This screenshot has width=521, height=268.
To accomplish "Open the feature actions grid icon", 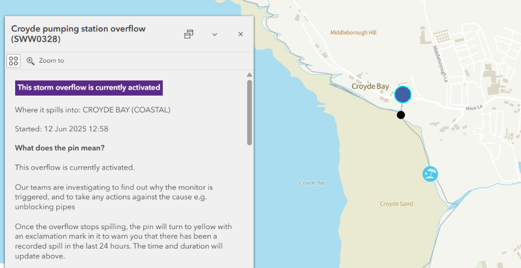I will click(x=14, y=61).
